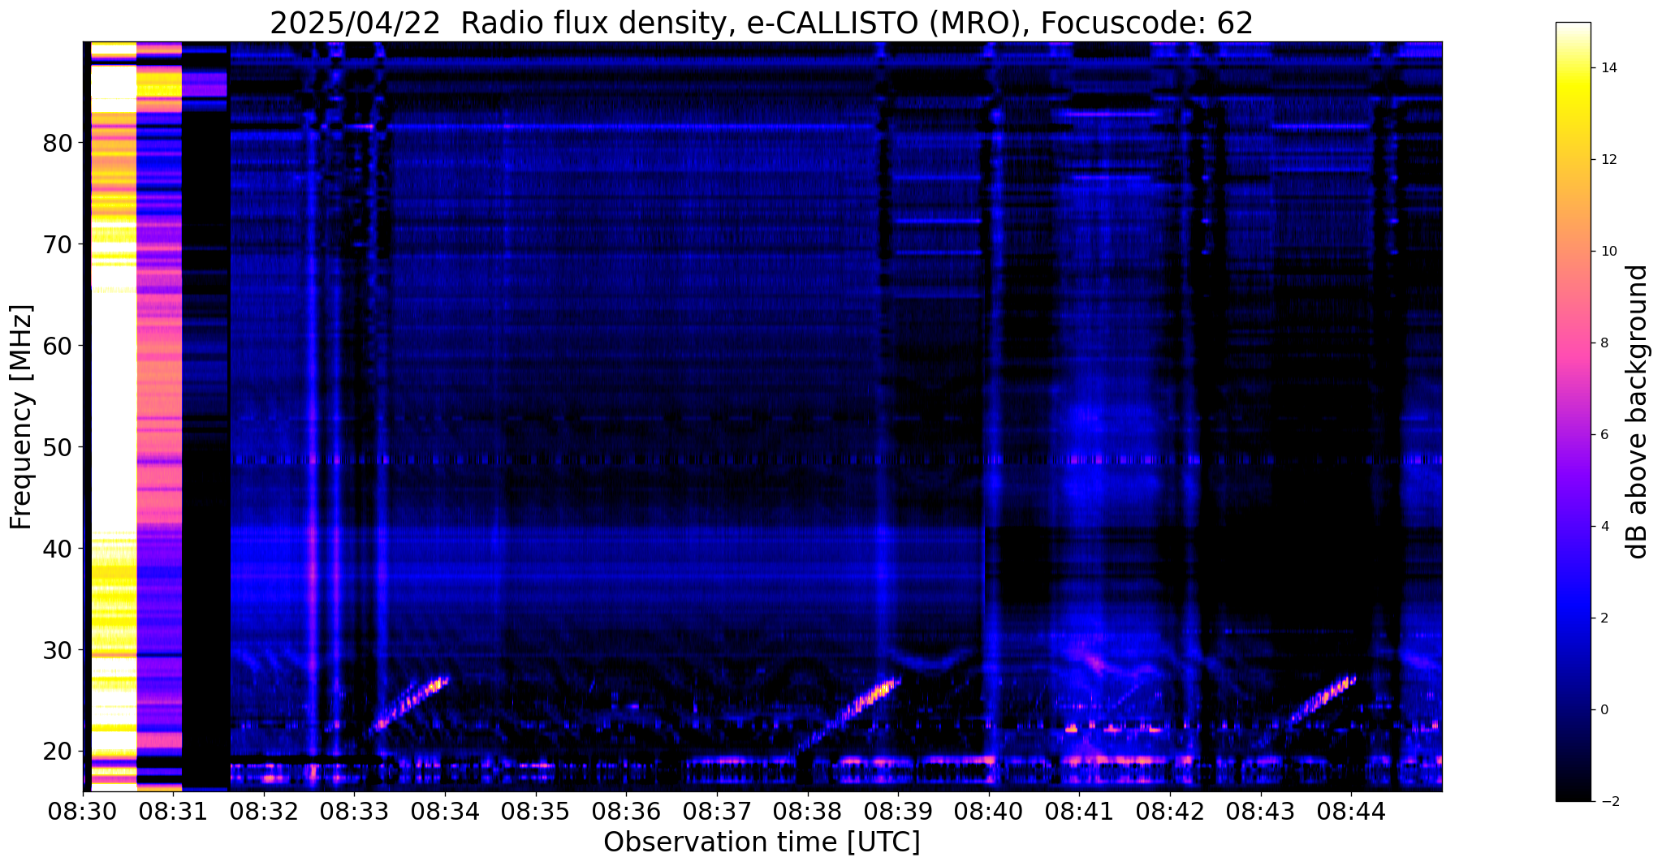
Task: Click the colorbar tick label 0
Action: [1604, 710]
